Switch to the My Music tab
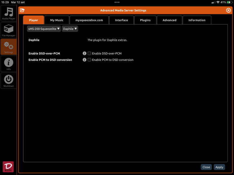234x175 pixels. pyautogui.click(x=57, y=20)
